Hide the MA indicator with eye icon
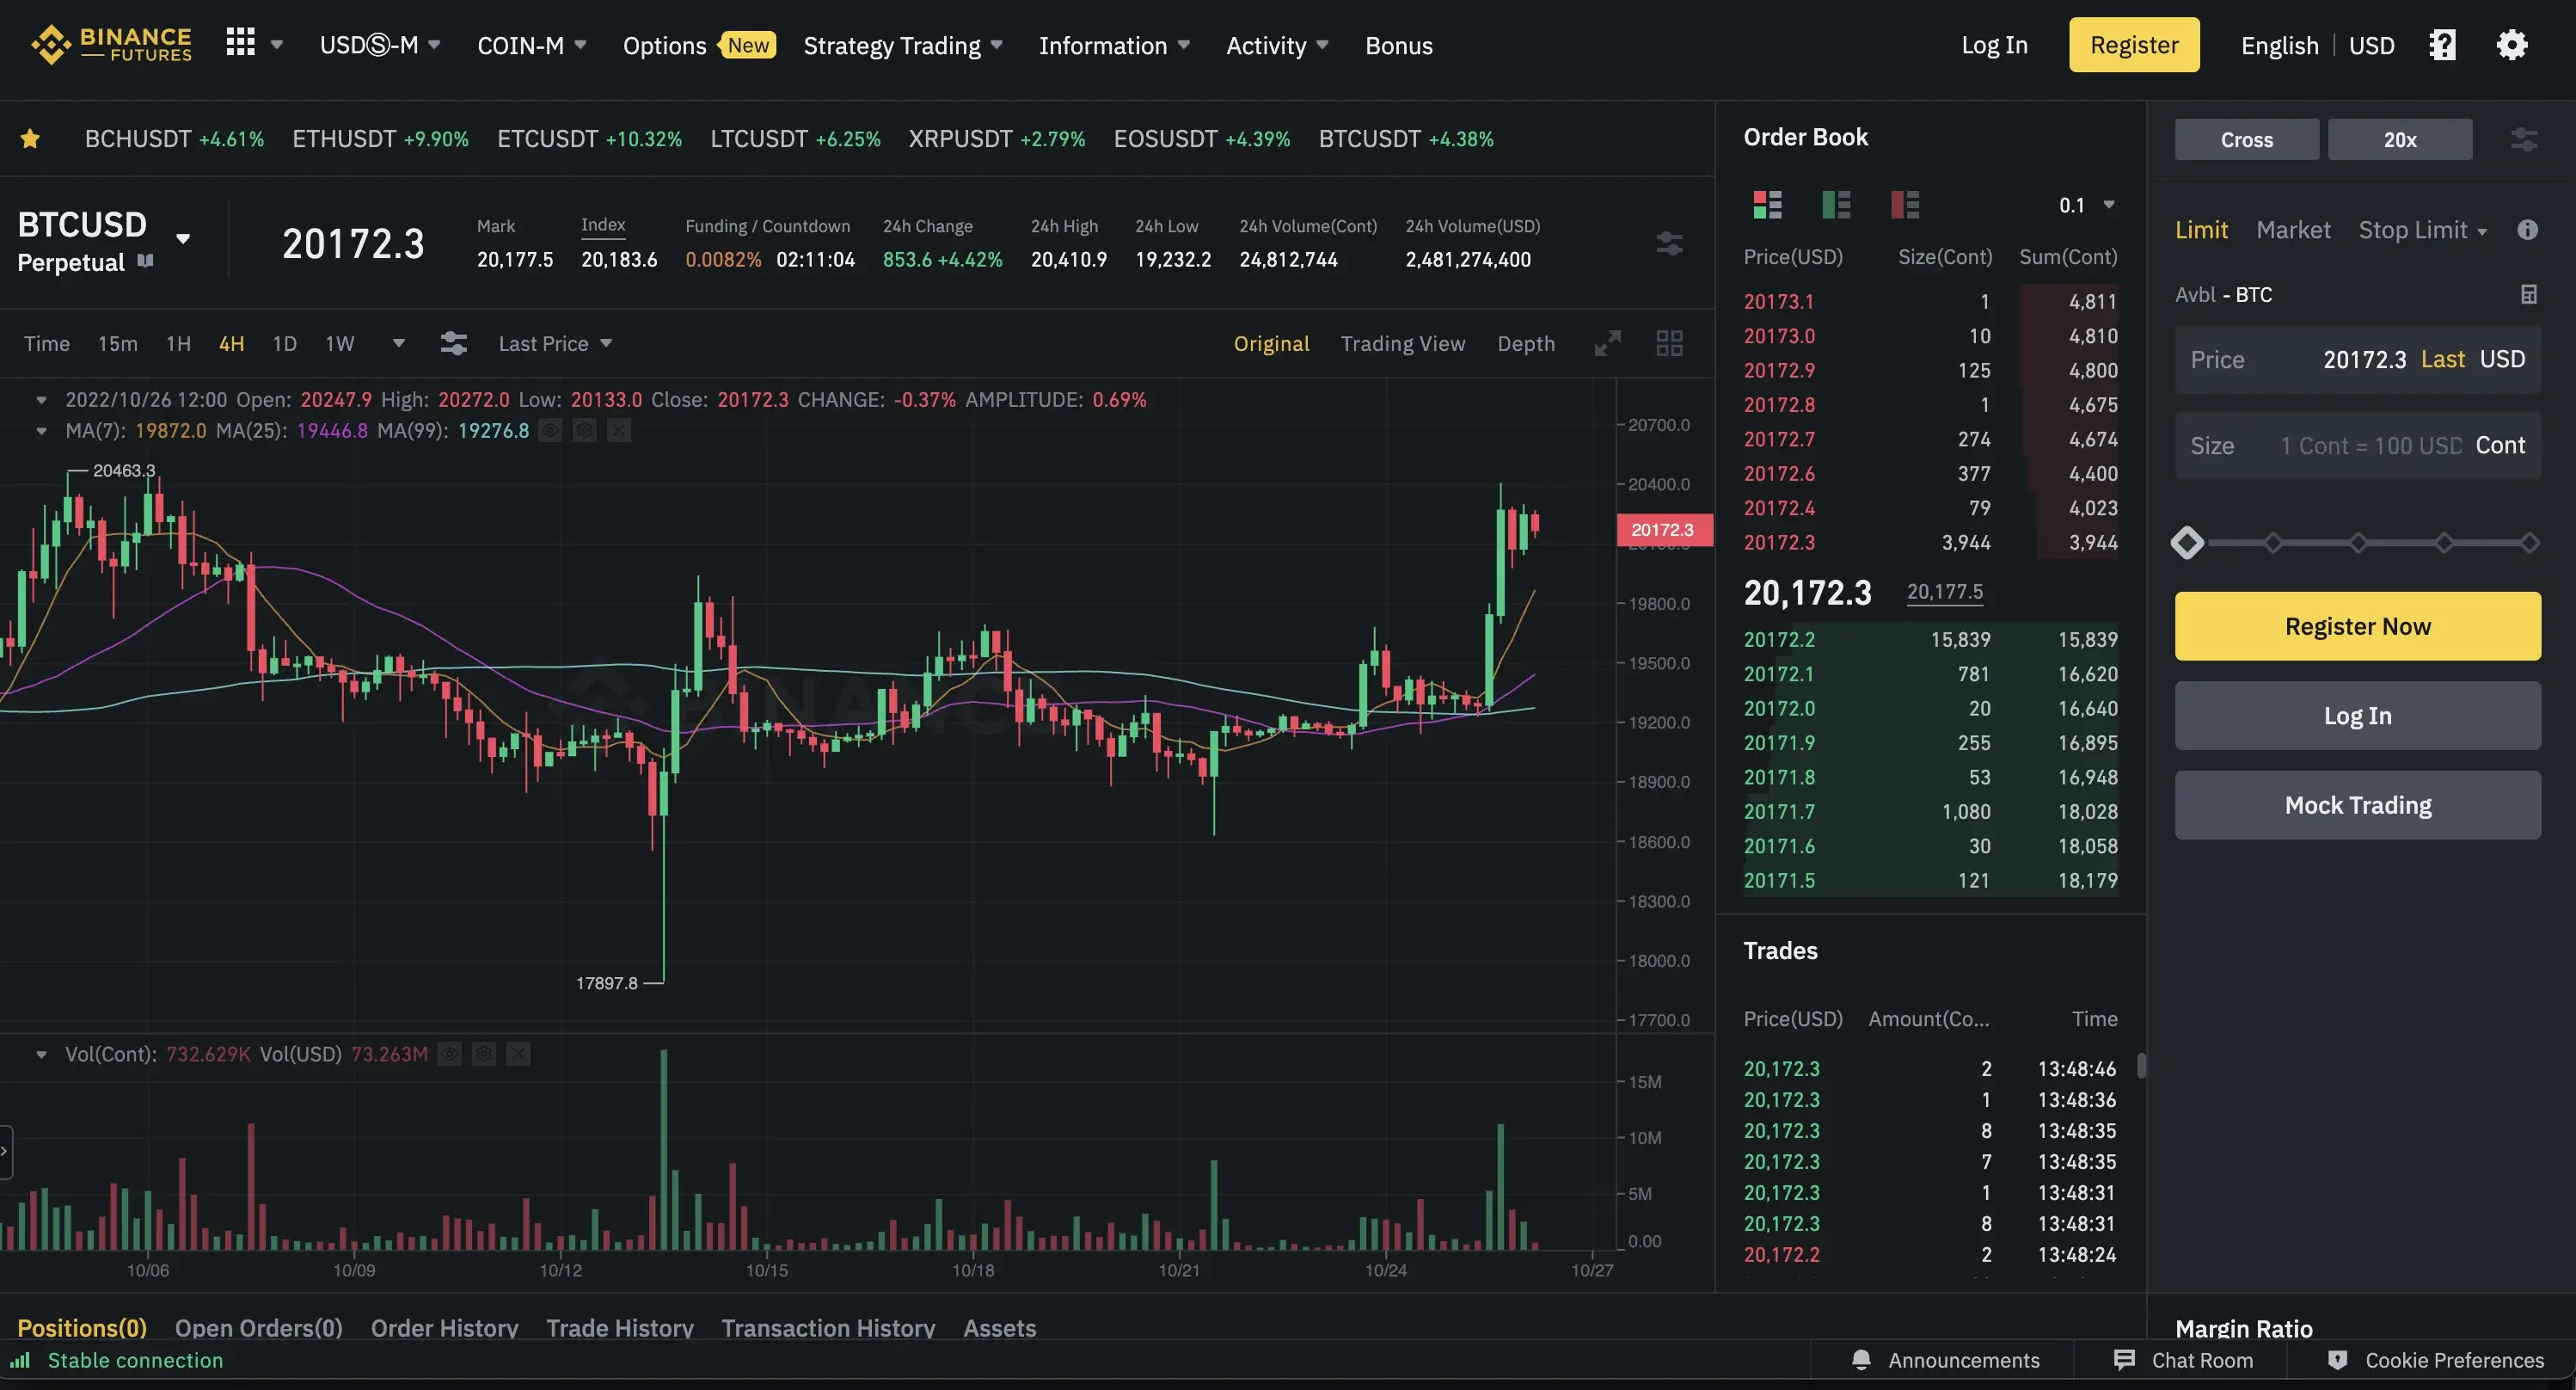This screenshot has width=2576, height=1390. pyautogui.click(x=550, y=431)
